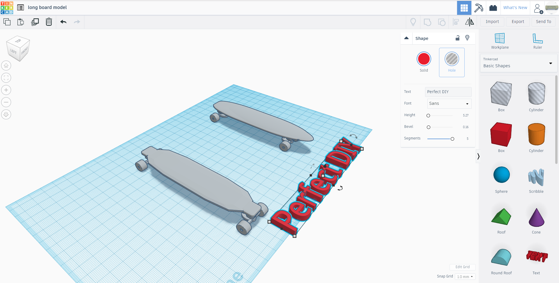The height and width of the screenshot is (283, 559).
Task: Switch perspective view cube icon
Action: pyautogui.click(x=6, y=115)
